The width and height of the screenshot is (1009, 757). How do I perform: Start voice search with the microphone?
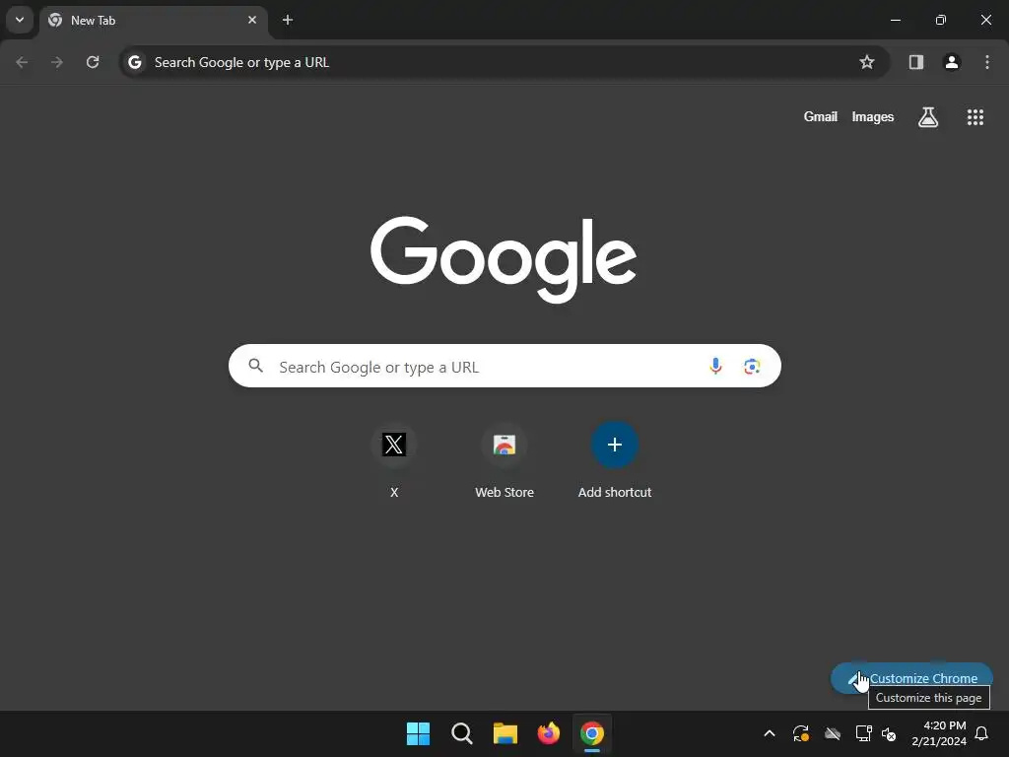click(x=715, y=367)
